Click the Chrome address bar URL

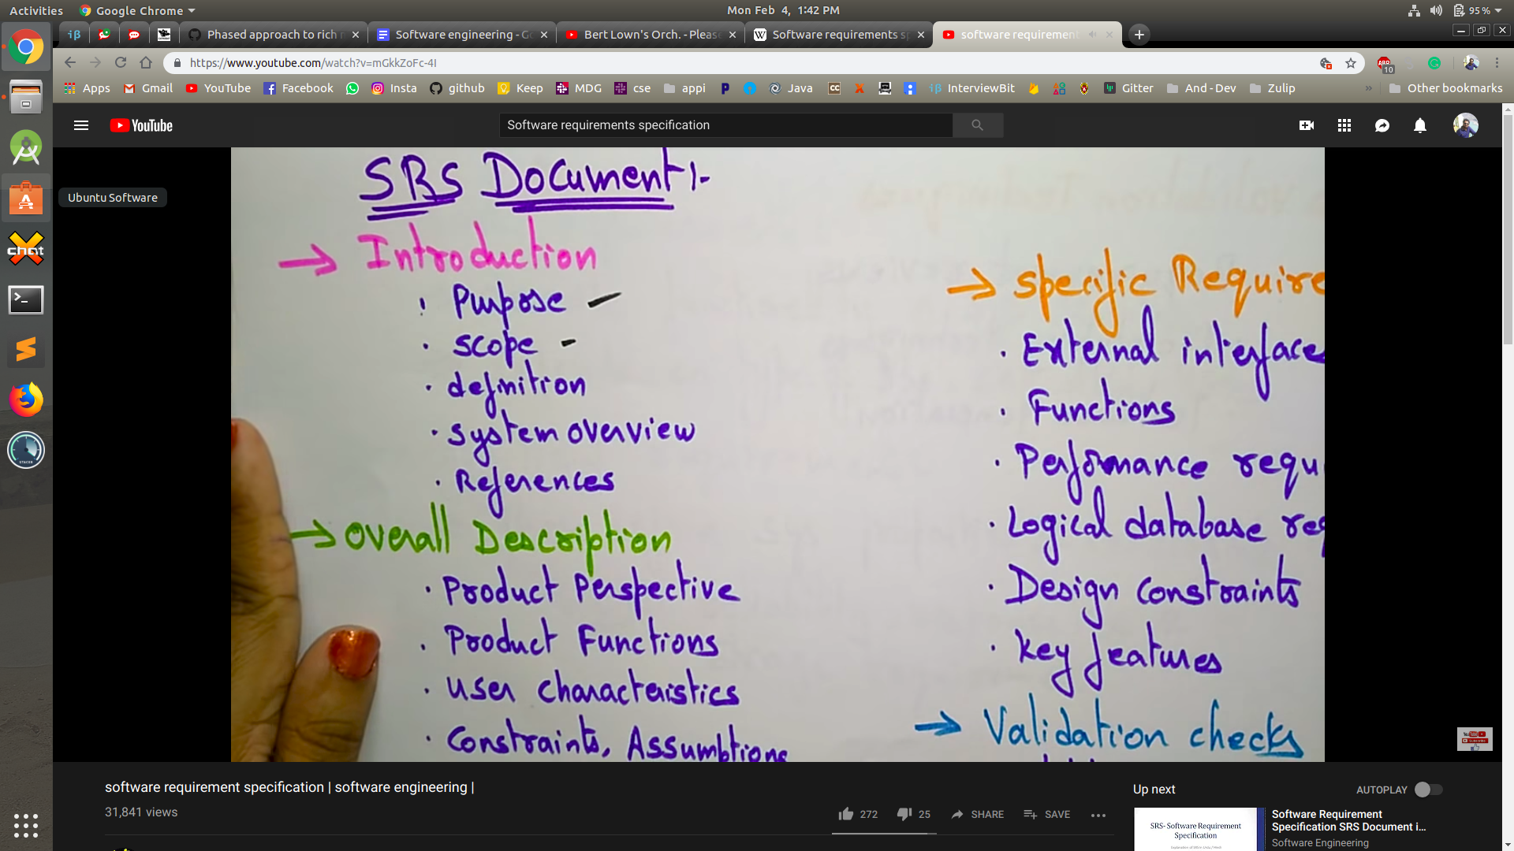[x=313, y=63]
